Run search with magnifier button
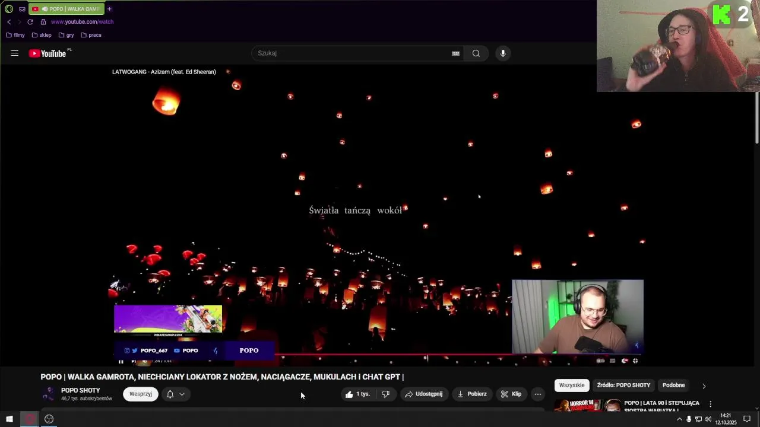The image size is (760, 427). pos(476,53)
